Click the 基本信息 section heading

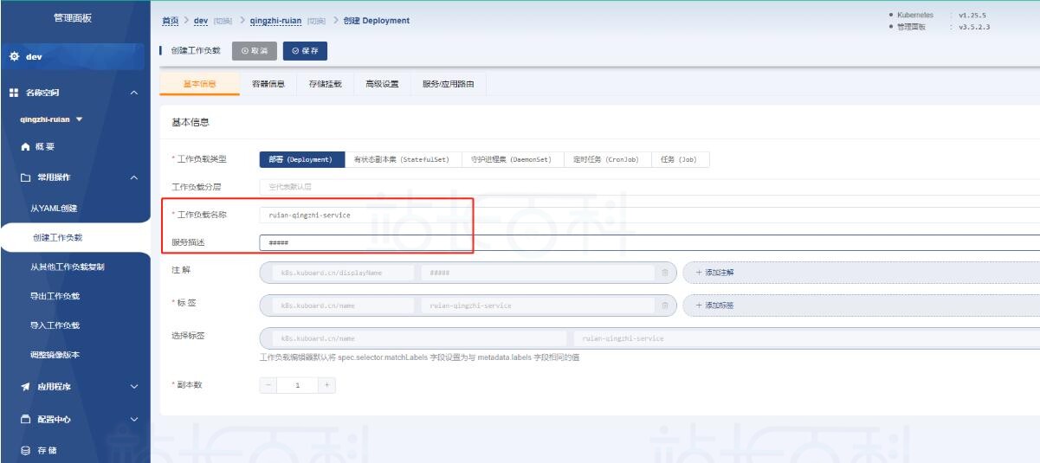[x=191, y=122]
